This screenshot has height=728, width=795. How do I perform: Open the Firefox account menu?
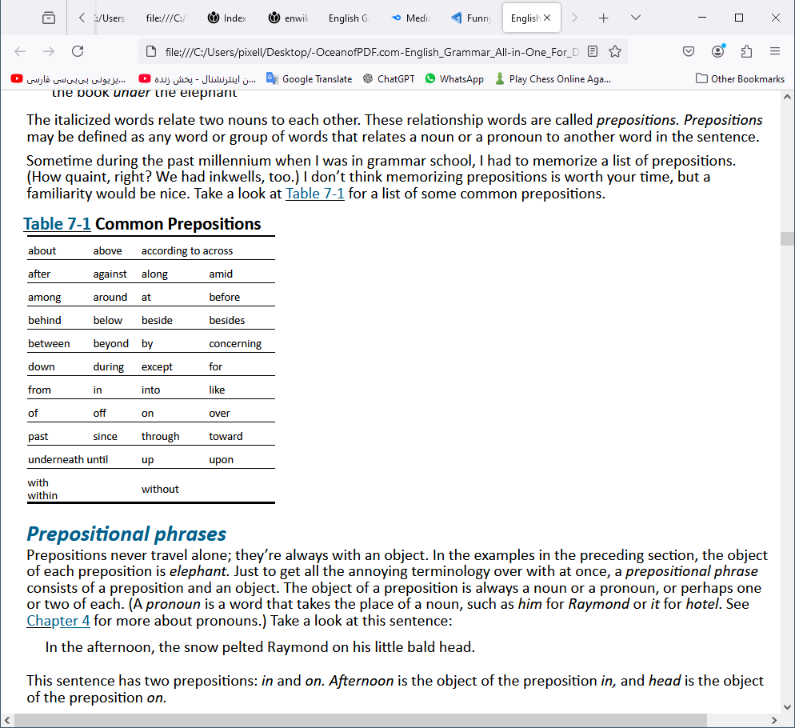point(718,51)
